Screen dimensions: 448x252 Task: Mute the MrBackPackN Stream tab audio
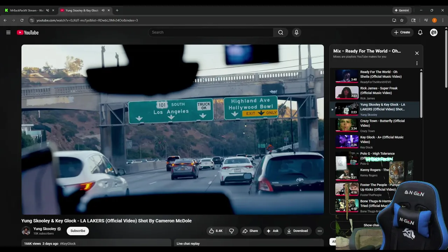pyautogui.click(x=48, y=10)
